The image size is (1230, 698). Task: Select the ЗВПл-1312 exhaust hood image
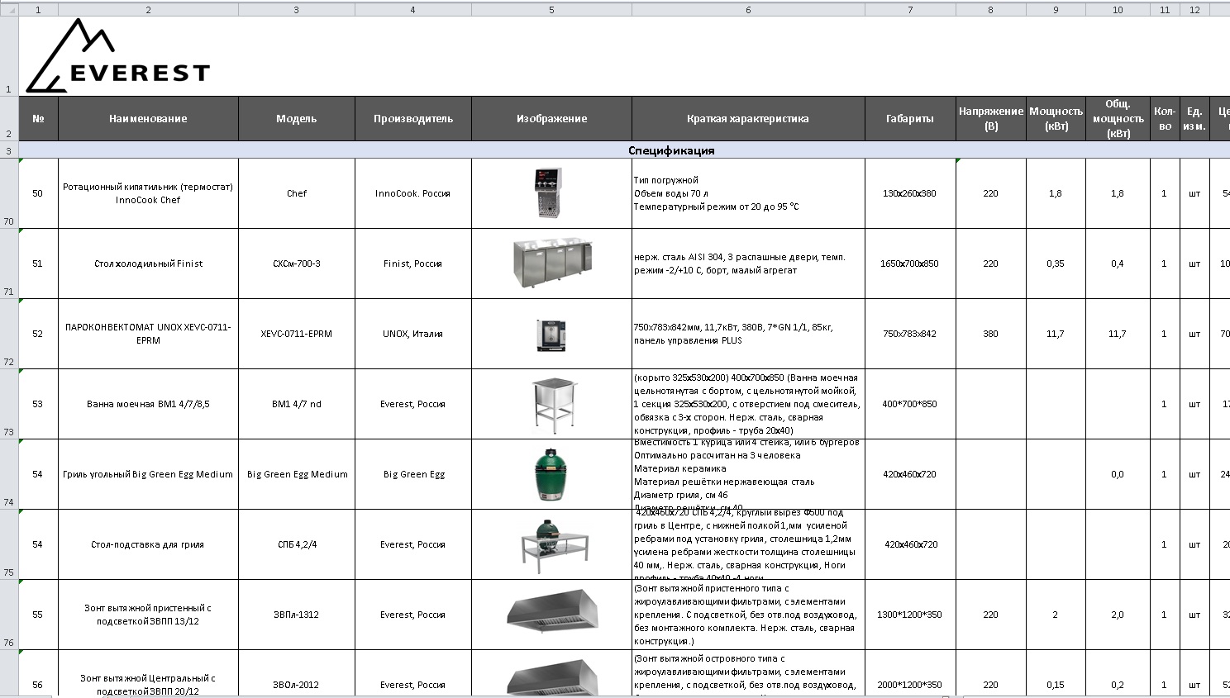click(552, 612)
